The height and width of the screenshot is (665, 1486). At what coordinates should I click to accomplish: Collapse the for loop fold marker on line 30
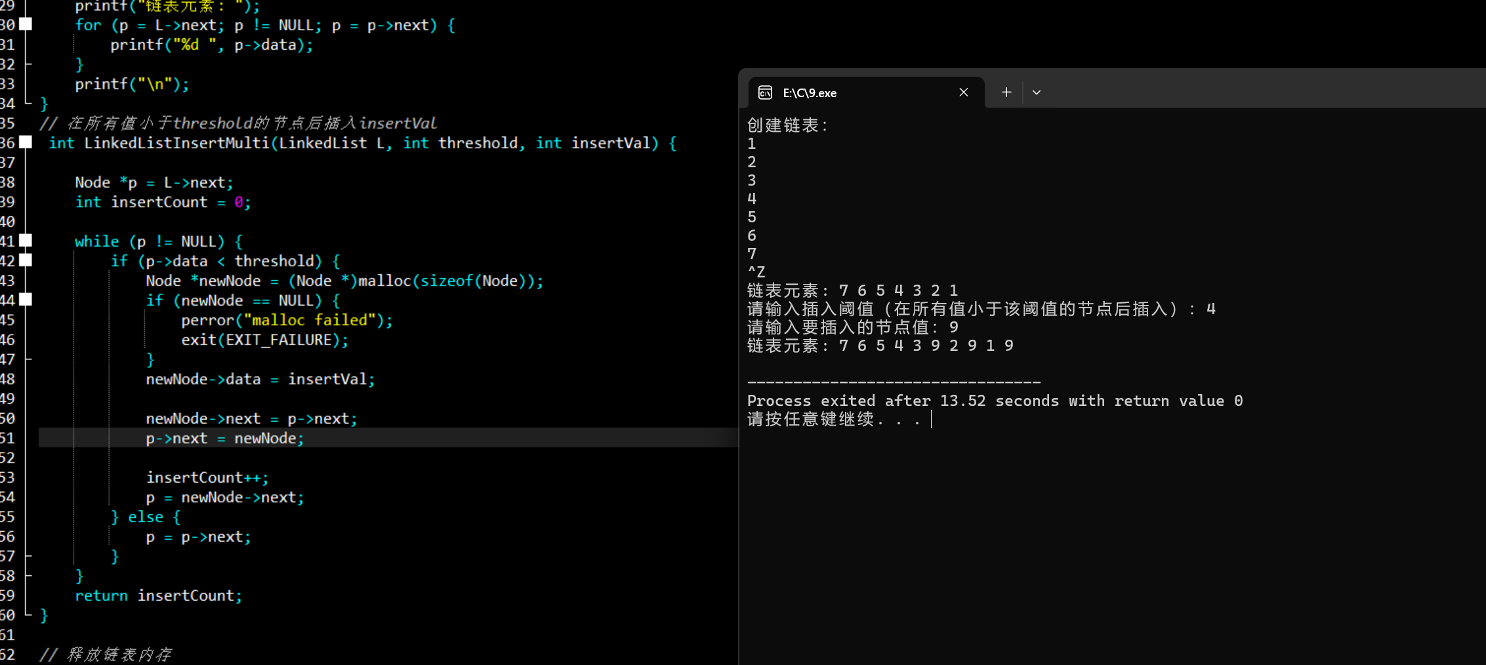[x=26, y=24]
